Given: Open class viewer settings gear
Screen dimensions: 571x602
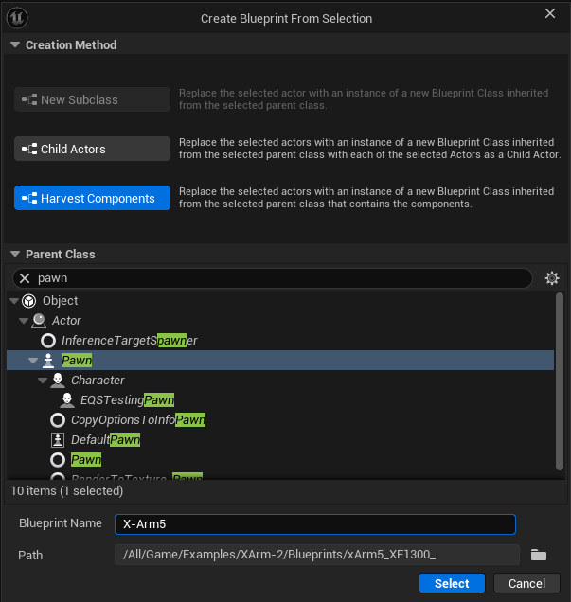Looking at the screenshot, I should pyautogui.click(x=552, y=278).
